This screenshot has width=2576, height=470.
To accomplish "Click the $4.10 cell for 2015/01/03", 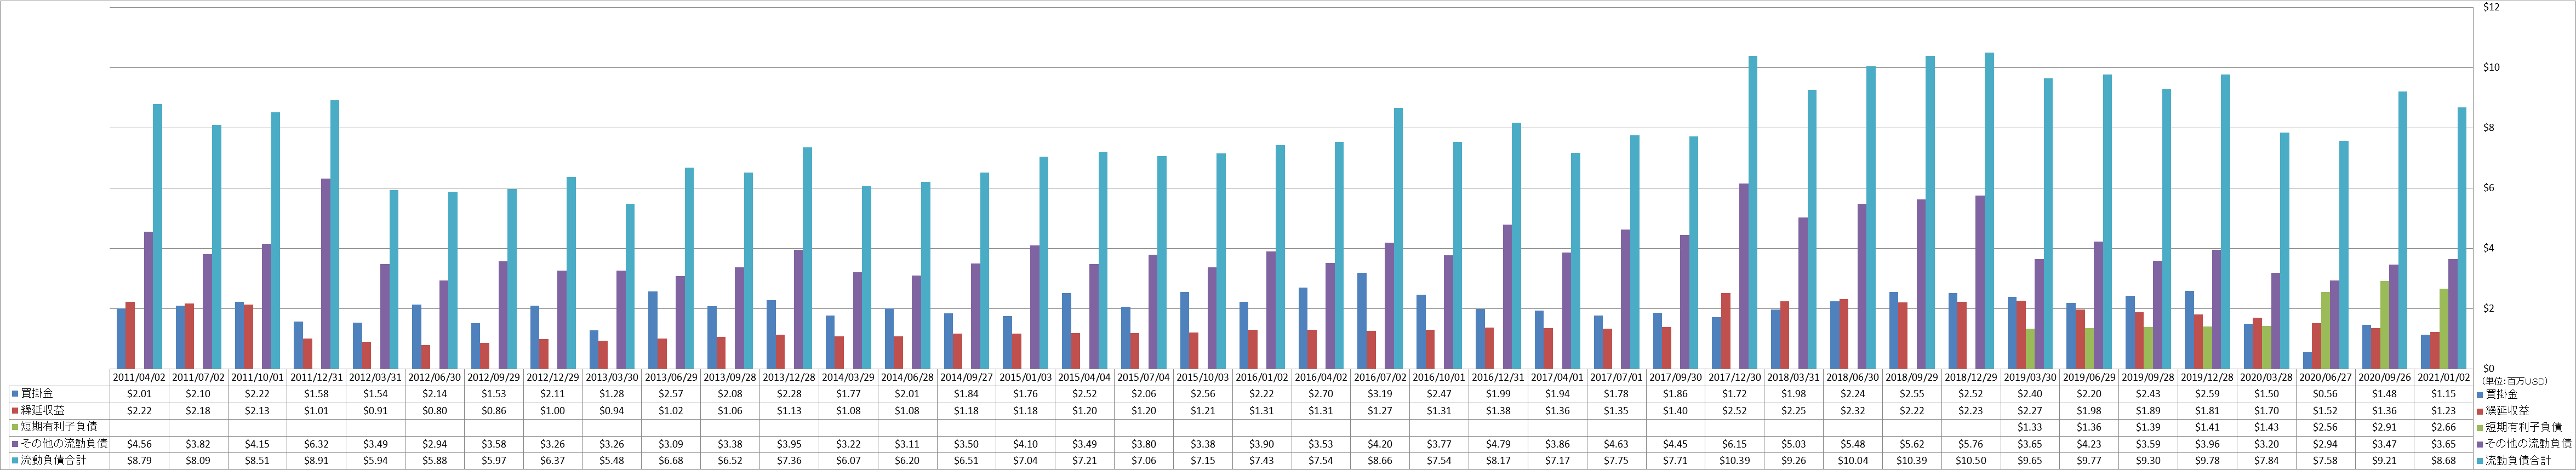I will coord(1026,443).
